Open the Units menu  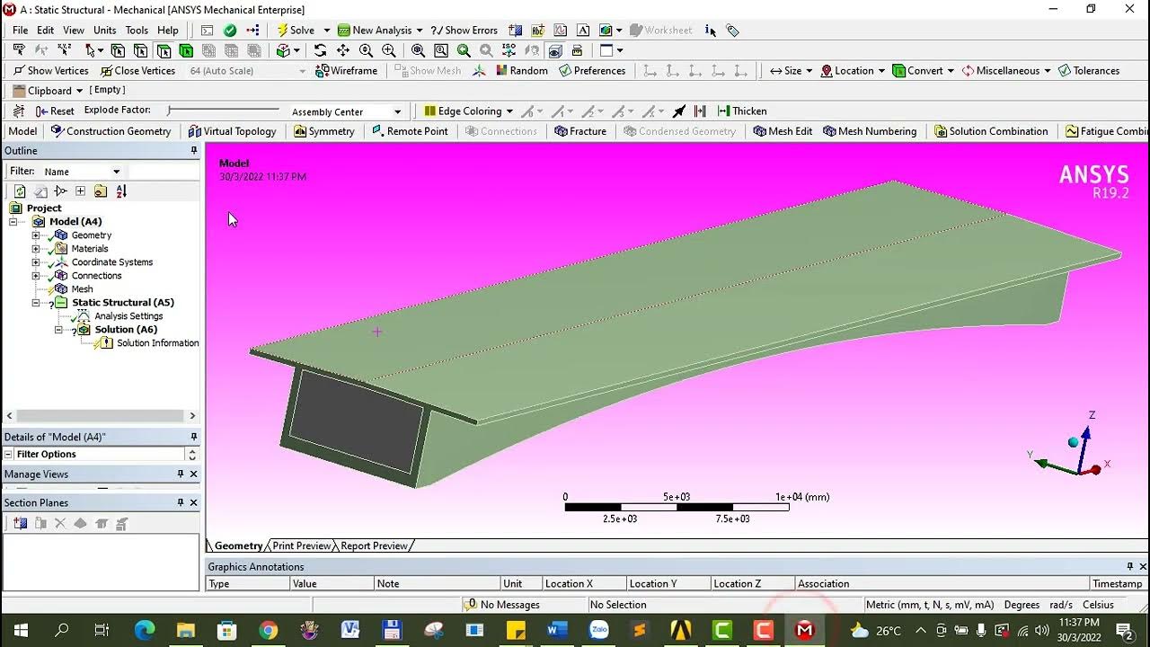coord(105,31)
